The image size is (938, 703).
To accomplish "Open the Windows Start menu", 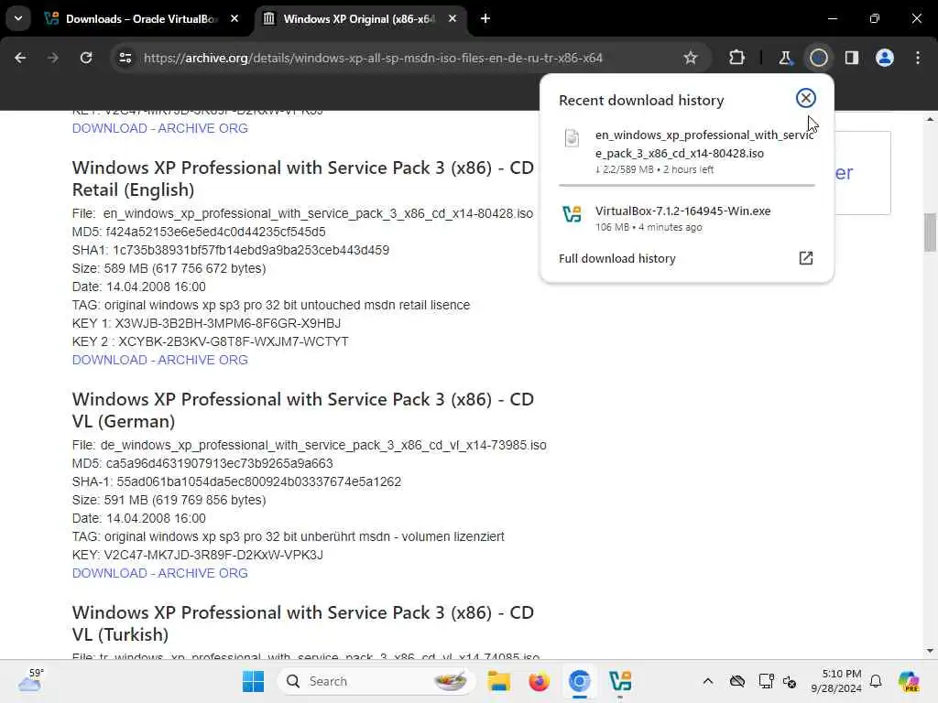I will coord(253,681).
